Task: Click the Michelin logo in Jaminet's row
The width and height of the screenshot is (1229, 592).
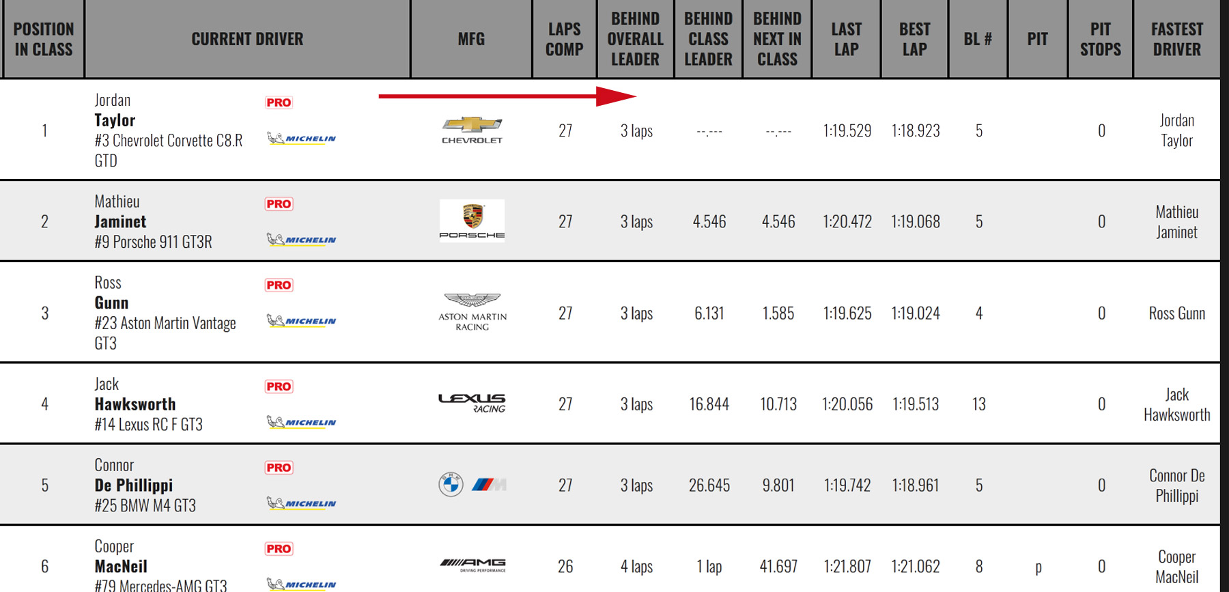Action: coord(301,240)
